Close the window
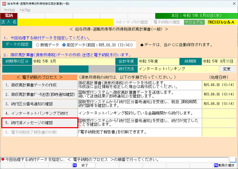The width and height of the screenshot is (238, 169). 234,4
